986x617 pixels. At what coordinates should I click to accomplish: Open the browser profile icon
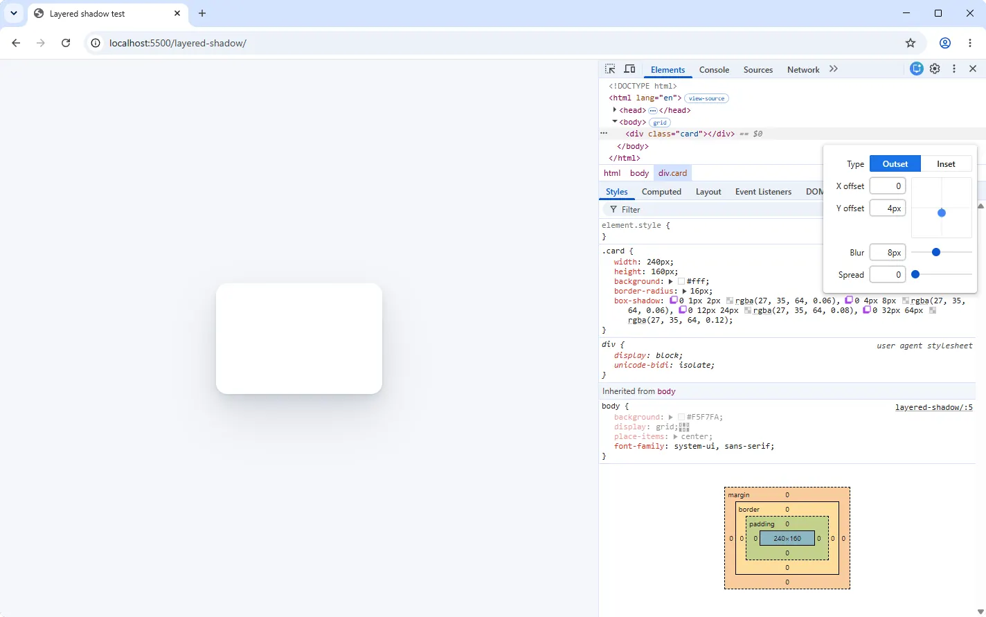945,43
